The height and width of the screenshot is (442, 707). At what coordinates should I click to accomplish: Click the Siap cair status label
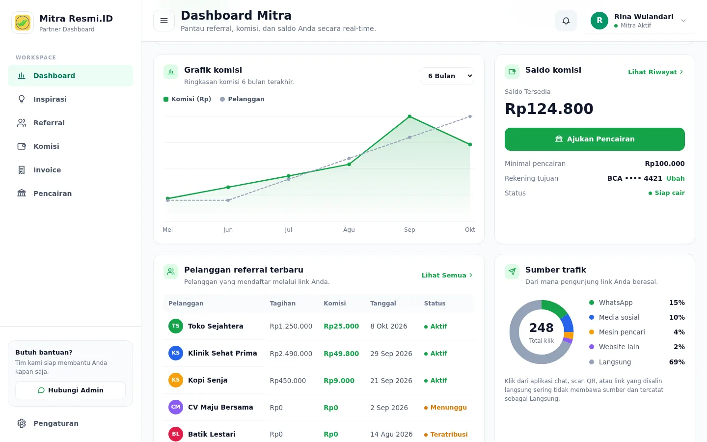(x=666, y=193)
